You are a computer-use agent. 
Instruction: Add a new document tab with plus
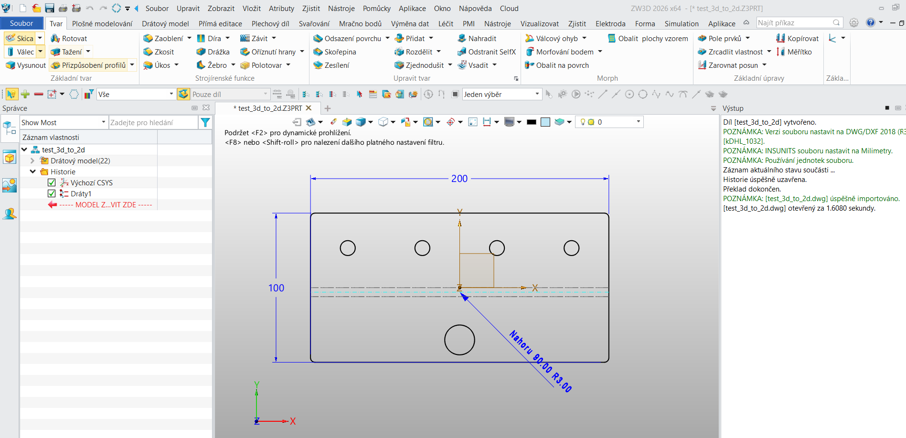click(x=328, y=108)
